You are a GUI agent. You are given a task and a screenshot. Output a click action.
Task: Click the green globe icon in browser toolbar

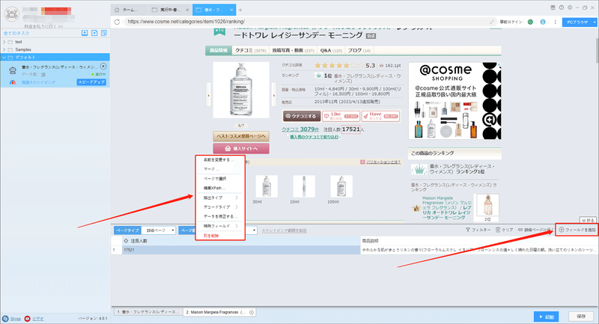[530, 22]
